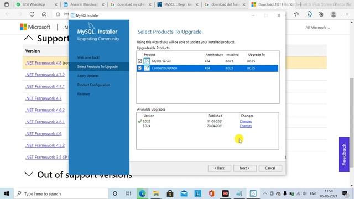Open the Office app from the taskbar

click(x=211, y=193)
